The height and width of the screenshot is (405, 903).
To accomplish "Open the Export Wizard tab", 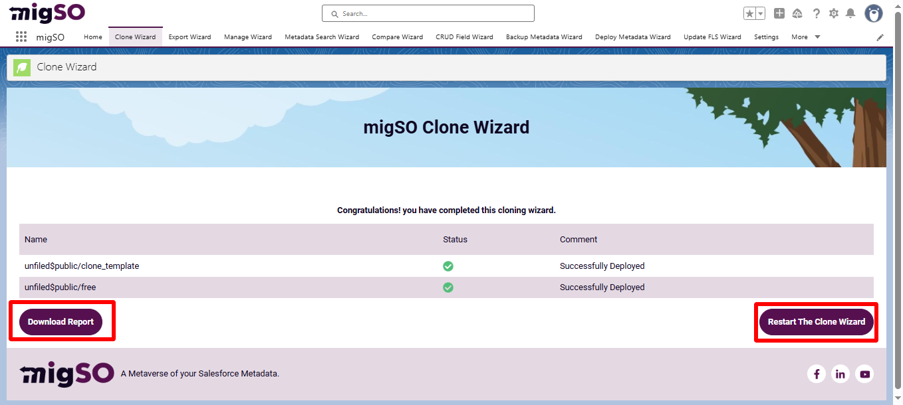I will [190, 37].
